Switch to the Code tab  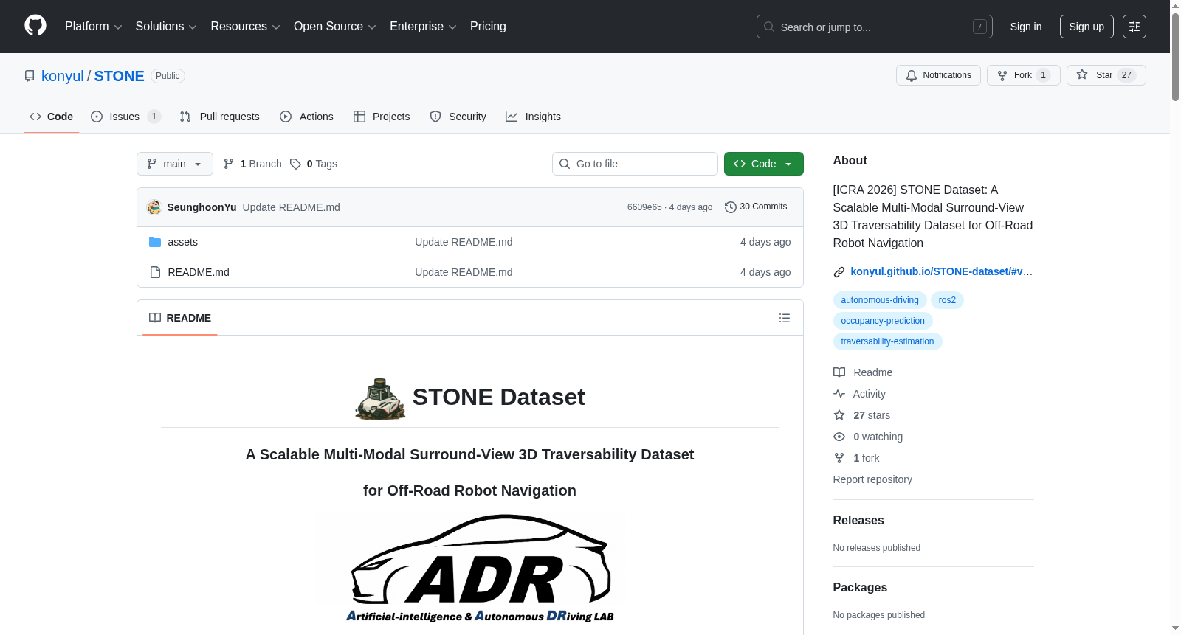pos(52,117)
